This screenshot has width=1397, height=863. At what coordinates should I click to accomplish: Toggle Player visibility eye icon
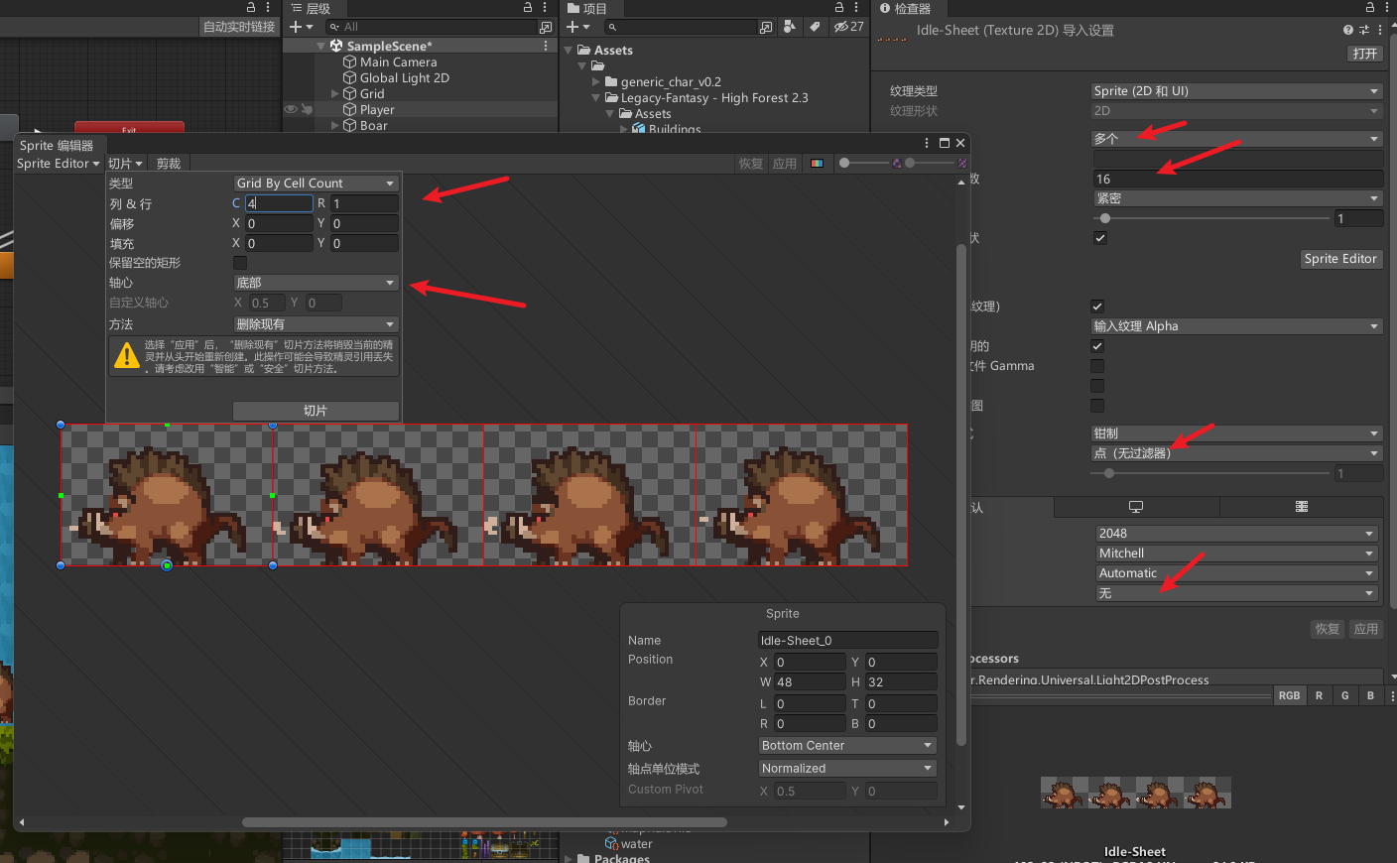pos(291,109)
